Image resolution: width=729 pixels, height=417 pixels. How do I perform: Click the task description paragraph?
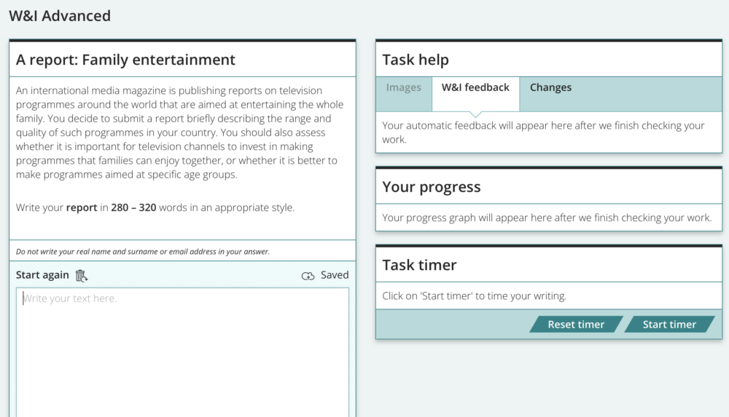point(179,132)
